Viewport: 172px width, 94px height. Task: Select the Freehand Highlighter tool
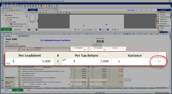tap(164, 17)
